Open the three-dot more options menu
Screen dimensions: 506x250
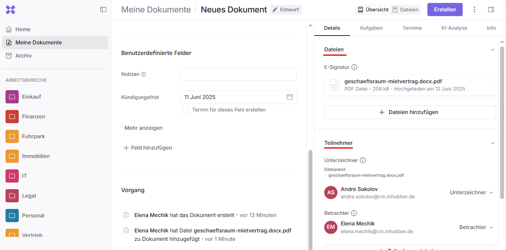tap(474, 10)
